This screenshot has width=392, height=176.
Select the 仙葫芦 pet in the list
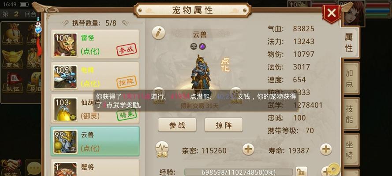95,109
